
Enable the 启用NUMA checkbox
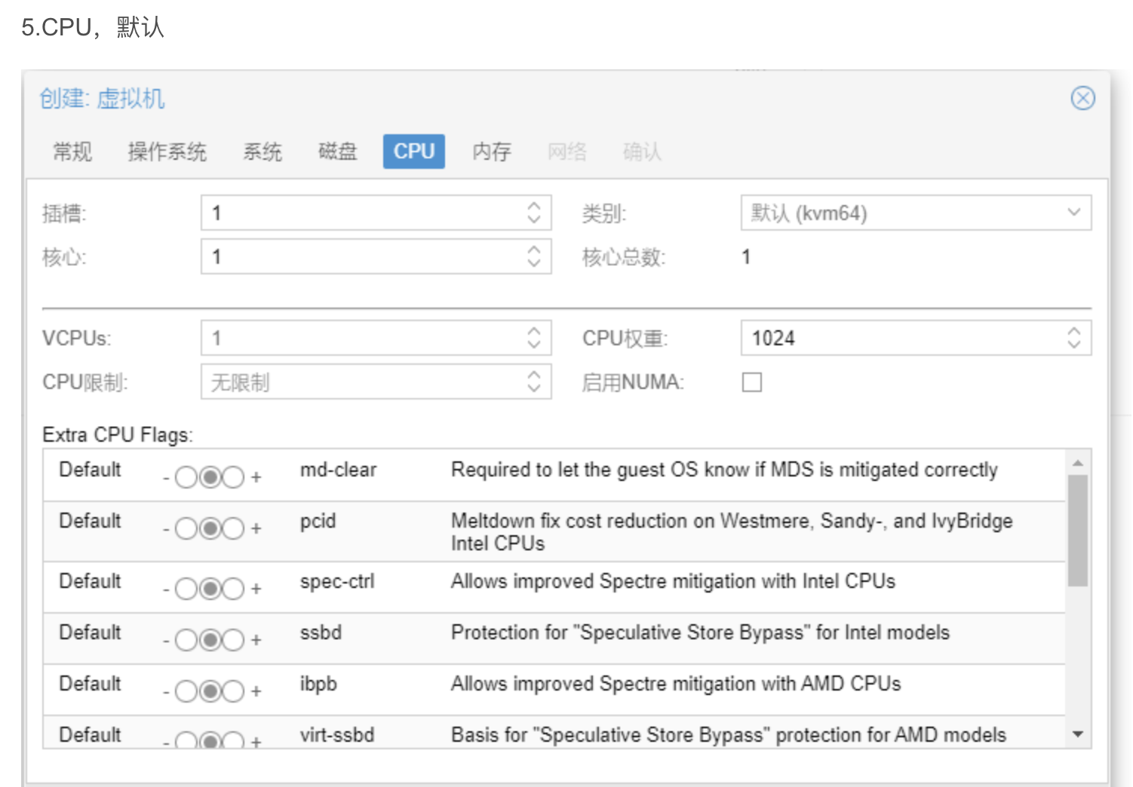click(752, 382)
